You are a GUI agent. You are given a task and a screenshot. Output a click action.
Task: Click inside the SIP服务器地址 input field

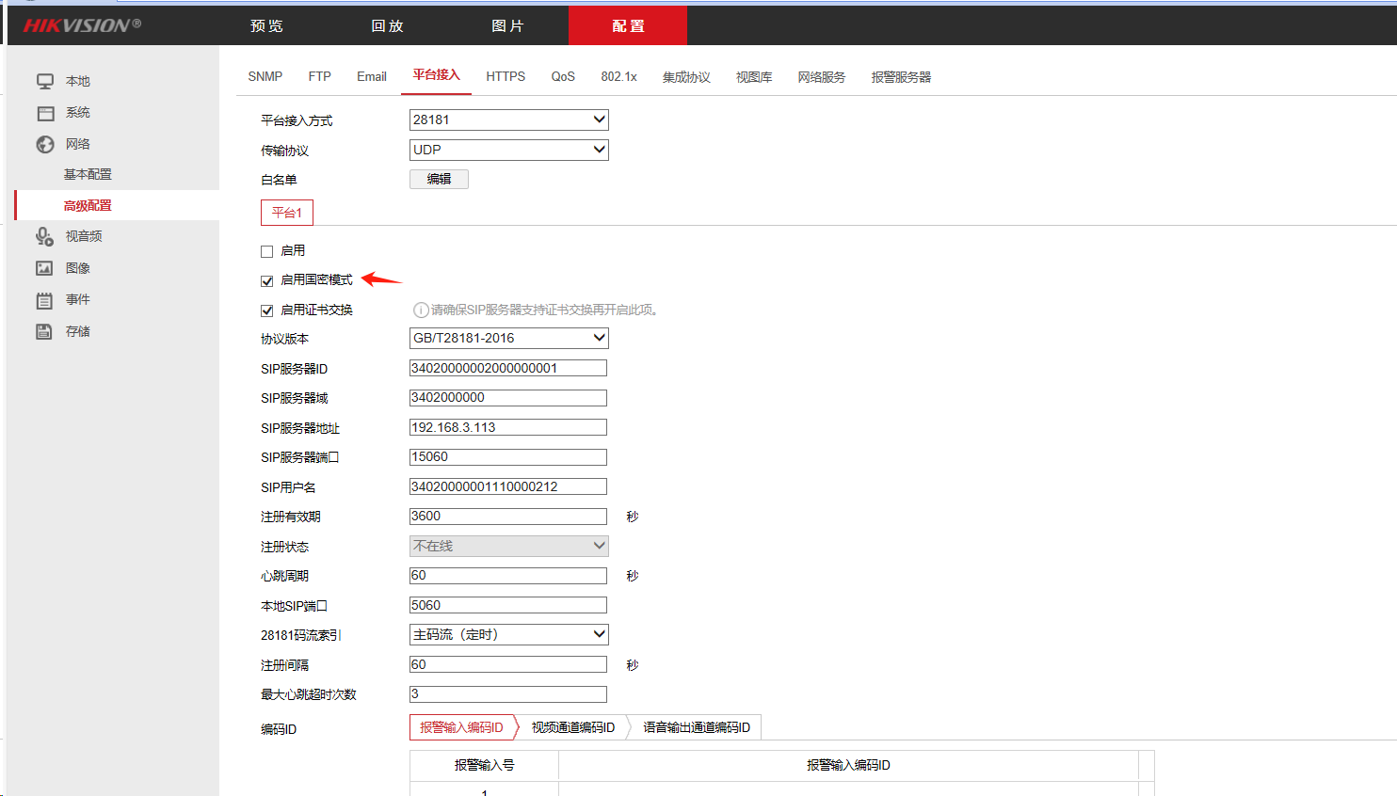(508, 427)
